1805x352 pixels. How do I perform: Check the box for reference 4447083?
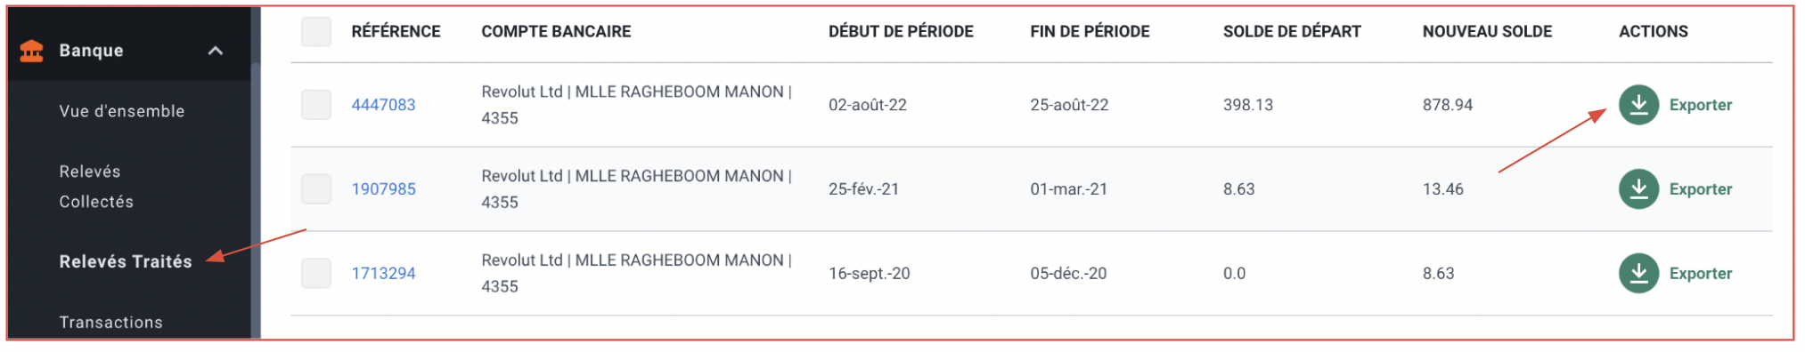316,105
